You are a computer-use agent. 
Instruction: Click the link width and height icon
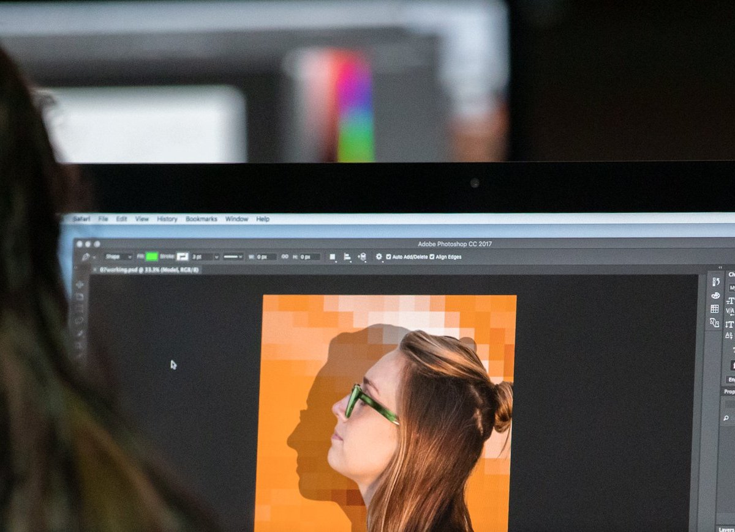tap(285, 257)
